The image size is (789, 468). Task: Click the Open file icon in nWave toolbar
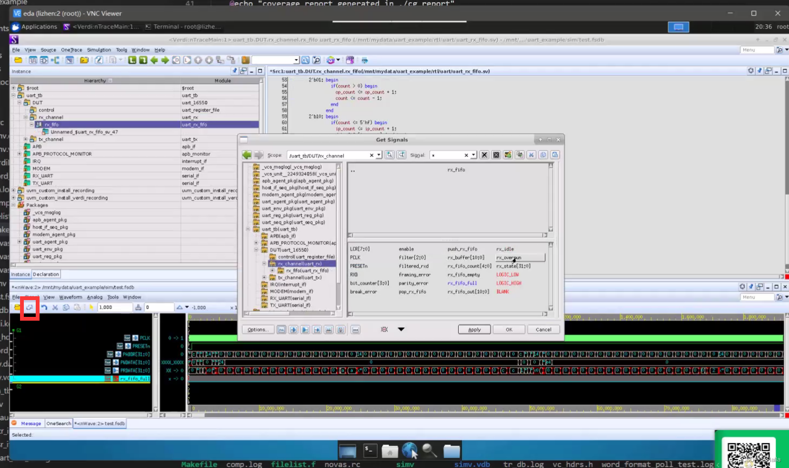[17, 307]
